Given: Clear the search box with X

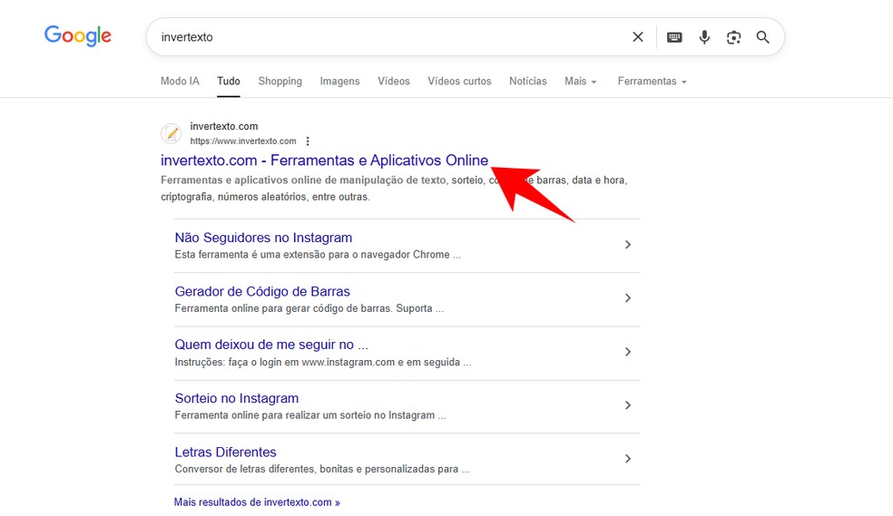Looking at the screenshot, I should pos(638,37).
